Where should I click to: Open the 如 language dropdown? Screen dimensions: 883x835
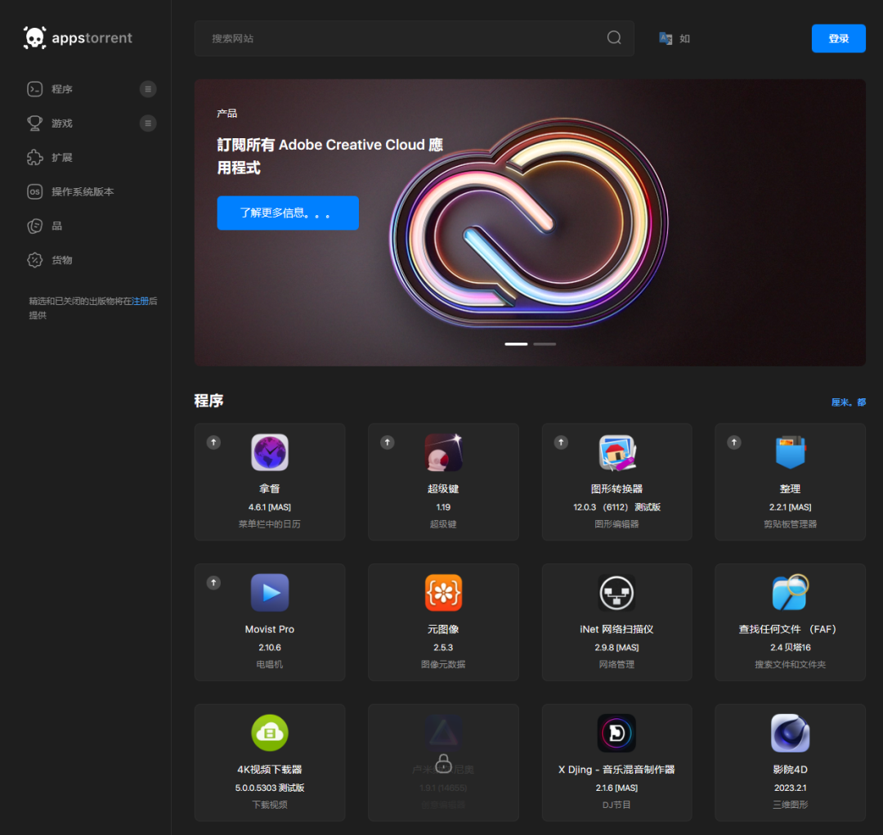pos(684,38)
